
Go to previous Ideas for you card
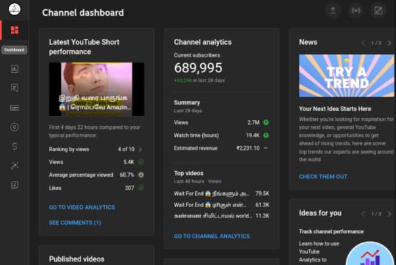click(363, 214)
